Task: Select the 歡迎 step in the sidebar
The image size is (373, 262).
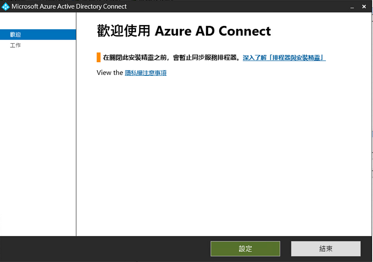Action: point(38,35)
